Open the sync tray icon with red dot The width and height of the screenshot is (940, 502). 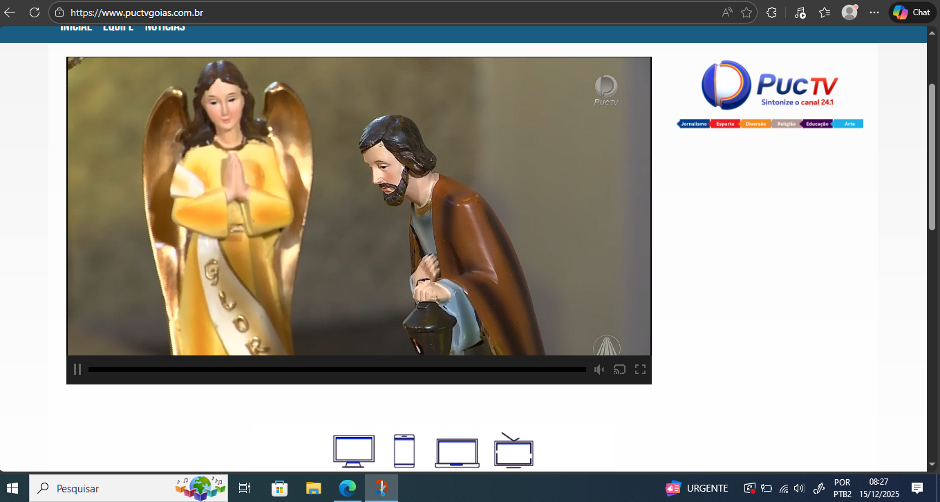(749, 488)
